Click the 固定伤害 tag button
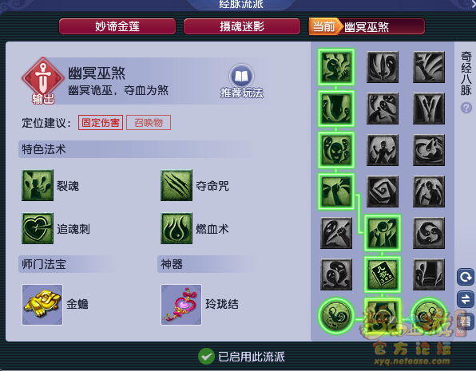 coord(101,123)
